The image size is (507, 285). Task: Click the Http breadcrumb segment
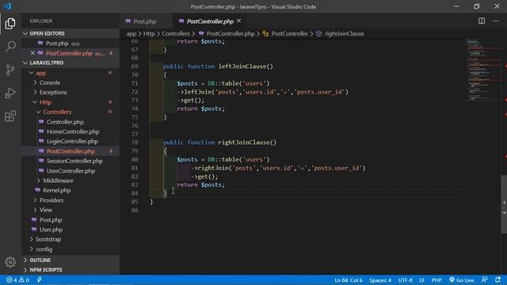149,33
